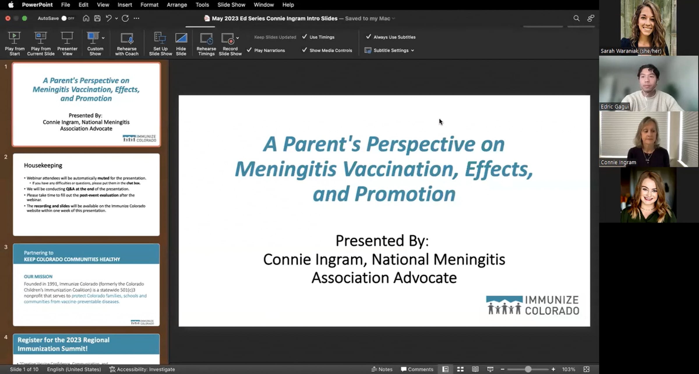The image size is (699, 374).
Task: Click Notes button in status bar
Action: 382,369
